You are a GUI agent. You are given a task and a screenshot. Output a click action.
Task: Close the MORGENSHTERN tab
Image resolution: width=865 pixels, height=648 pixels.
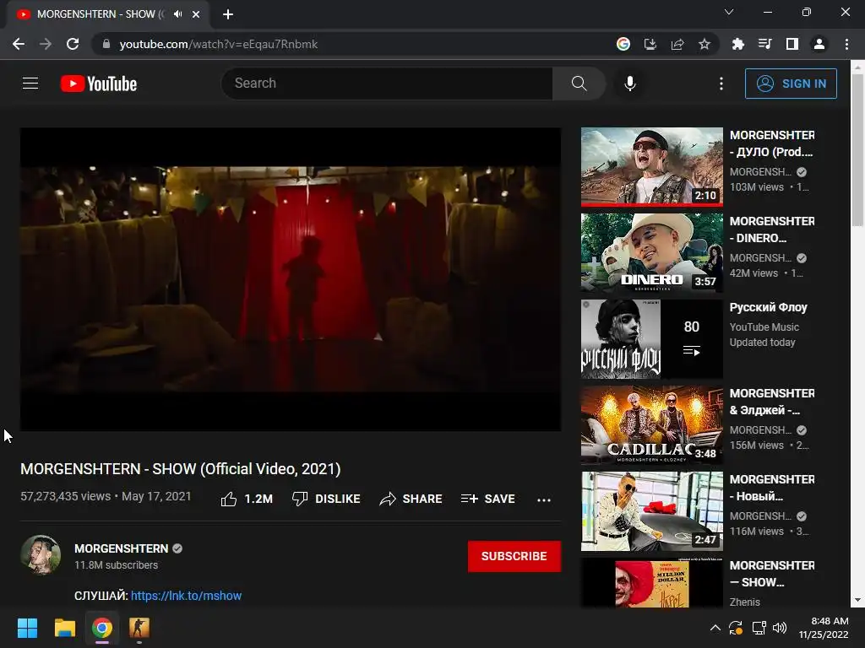(196, 14)
